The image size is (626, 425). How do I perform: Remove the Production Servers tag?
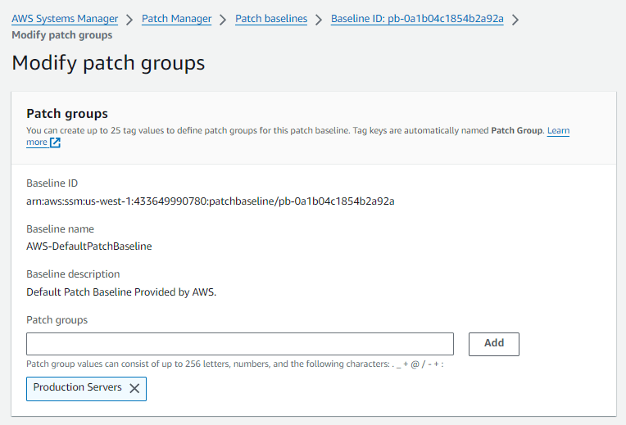pyautogui.click(x=134, y=388)
